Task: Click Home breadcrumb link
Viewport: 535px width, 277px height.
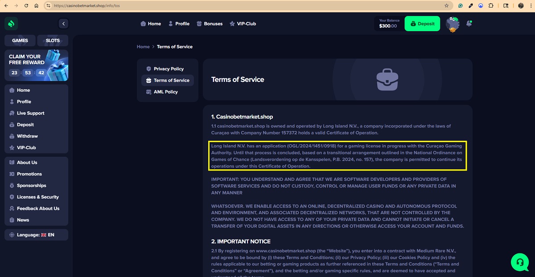Action: click(143, 46)
